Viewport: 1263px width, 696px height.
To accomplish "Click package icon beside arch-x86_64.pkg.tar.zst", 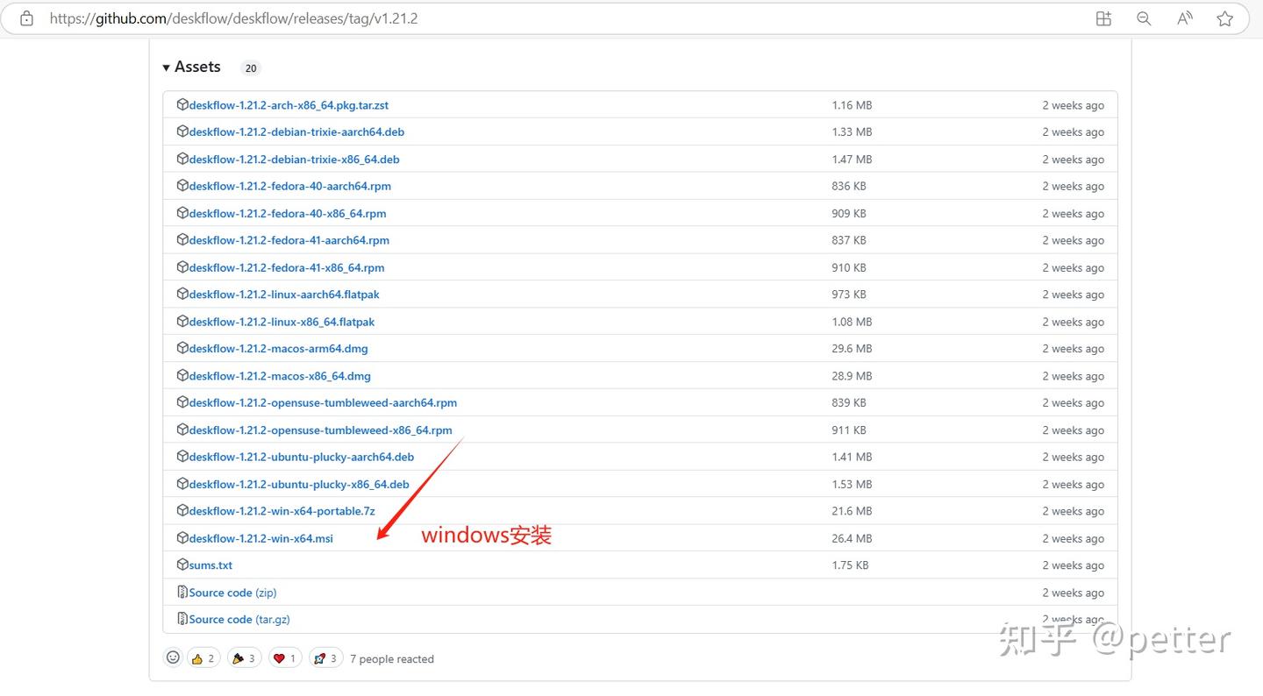I will pyautogui.click(x=182, y=104).
